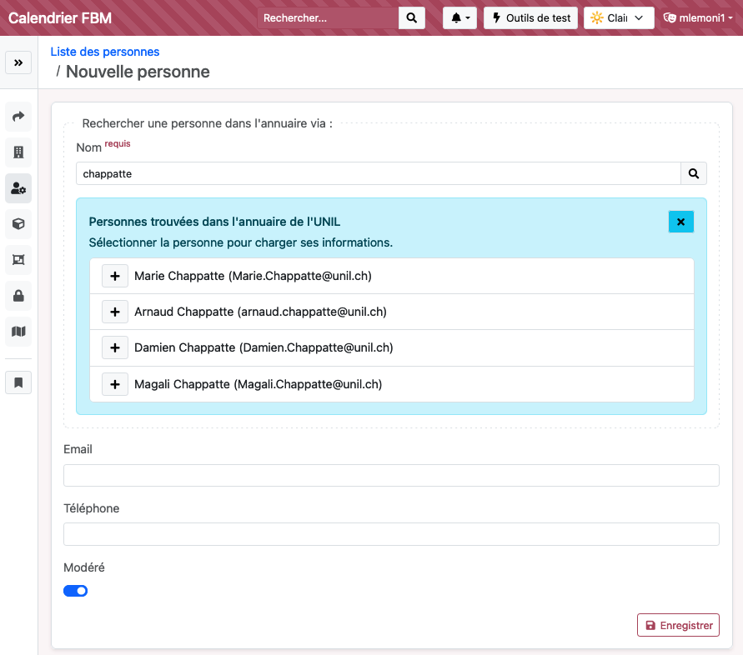The image size is (743, 655).
Task: Open the cube icon in sidebar
Action: point(18,224)
